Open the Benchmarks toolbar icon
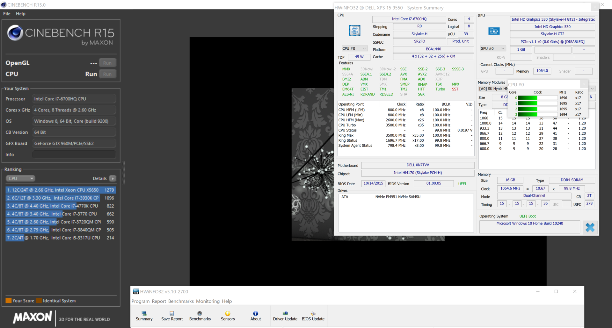 pyautogui.click(x=200, y=316)
